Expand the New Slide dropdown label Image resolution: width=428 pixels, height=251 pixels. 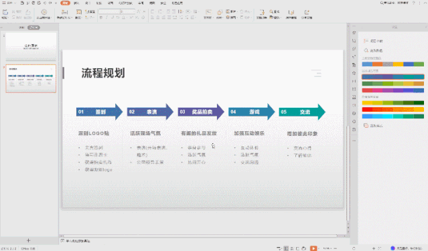click(64, 17)
